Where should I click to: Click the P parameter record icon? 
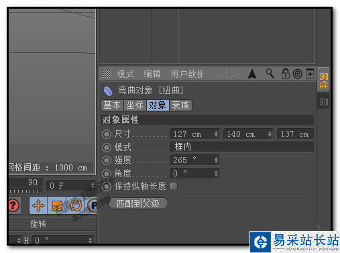pos(92,205)
